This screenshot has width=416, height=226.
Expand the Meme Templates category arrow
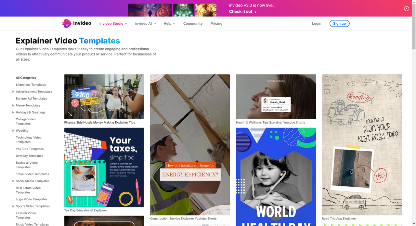pyautogui.click(x=13, y=105)
